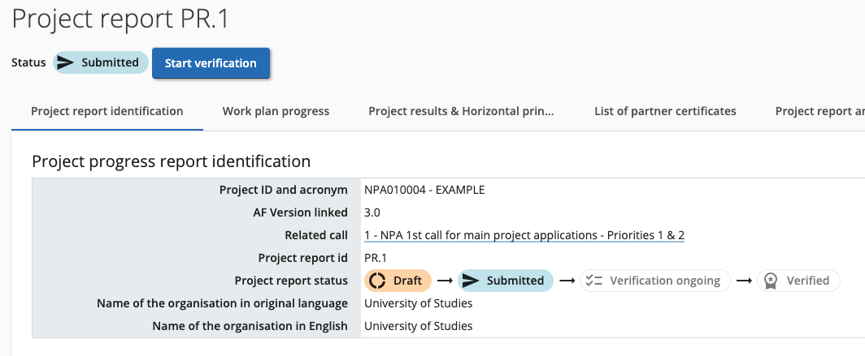Click paper plane icon in Project report status row
The width and height of the screenshot is (865, 356).
point(471,281)
